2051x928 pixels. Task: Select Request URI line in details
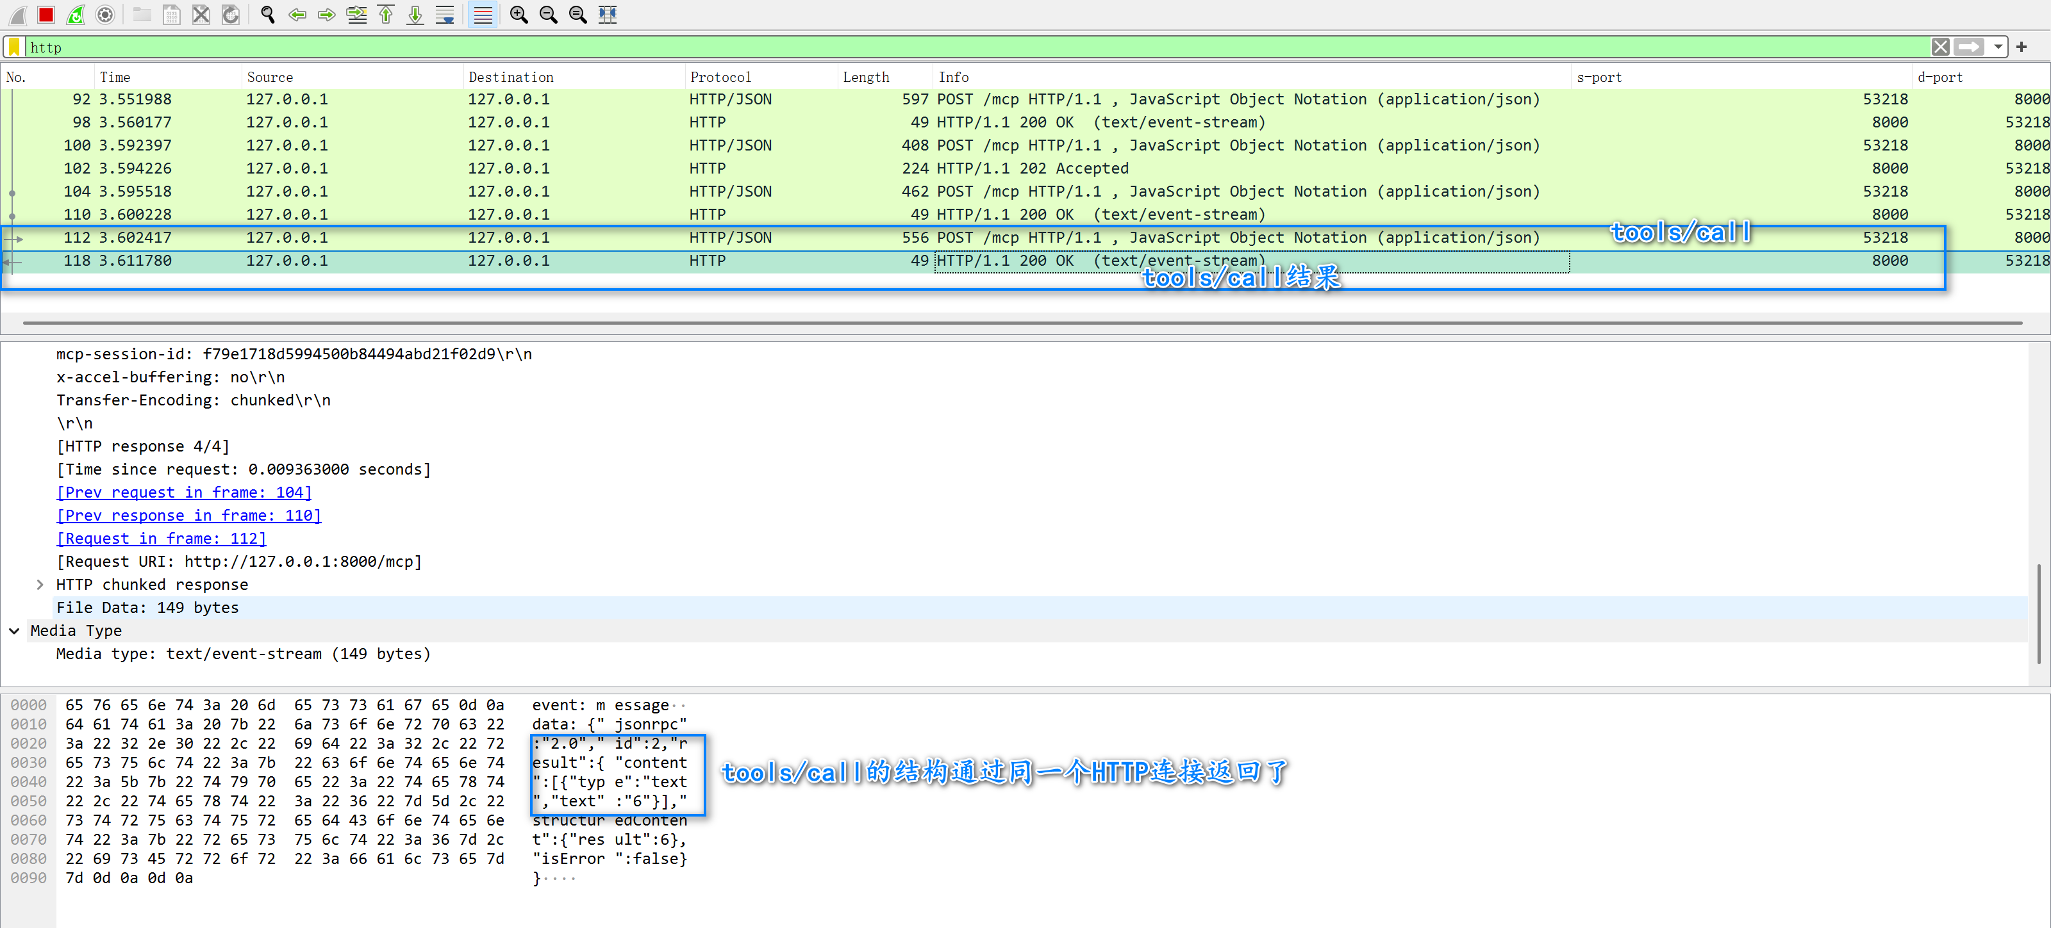240,562
